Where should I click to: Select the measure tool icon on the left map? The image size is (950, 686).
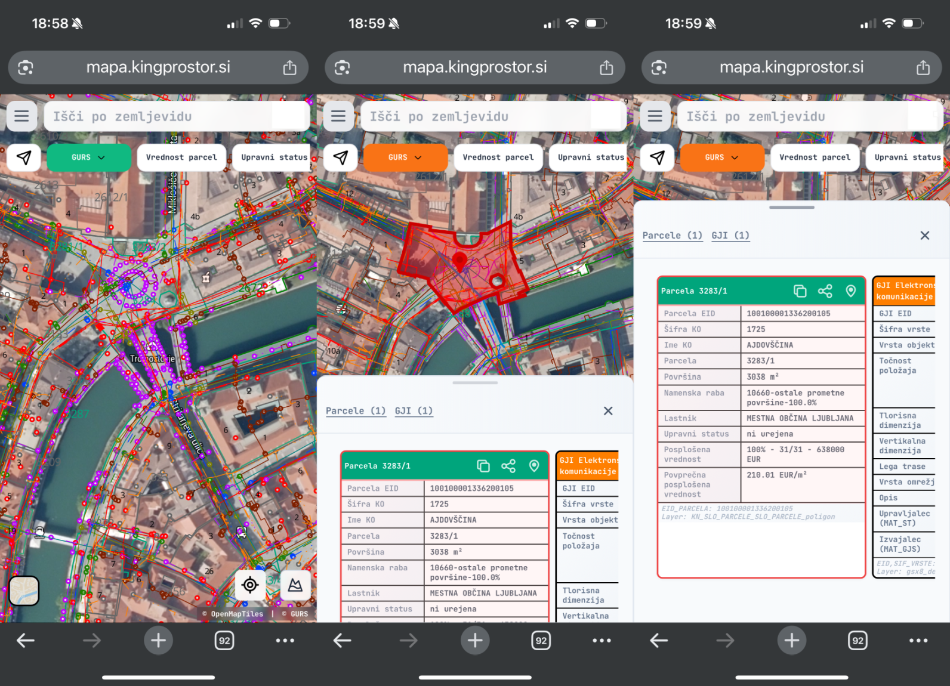[295, 585]
